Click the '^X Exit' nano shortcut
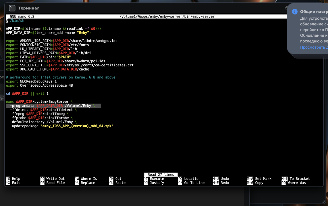This screenshot has height=206, width=328. (x=13, y=183)
